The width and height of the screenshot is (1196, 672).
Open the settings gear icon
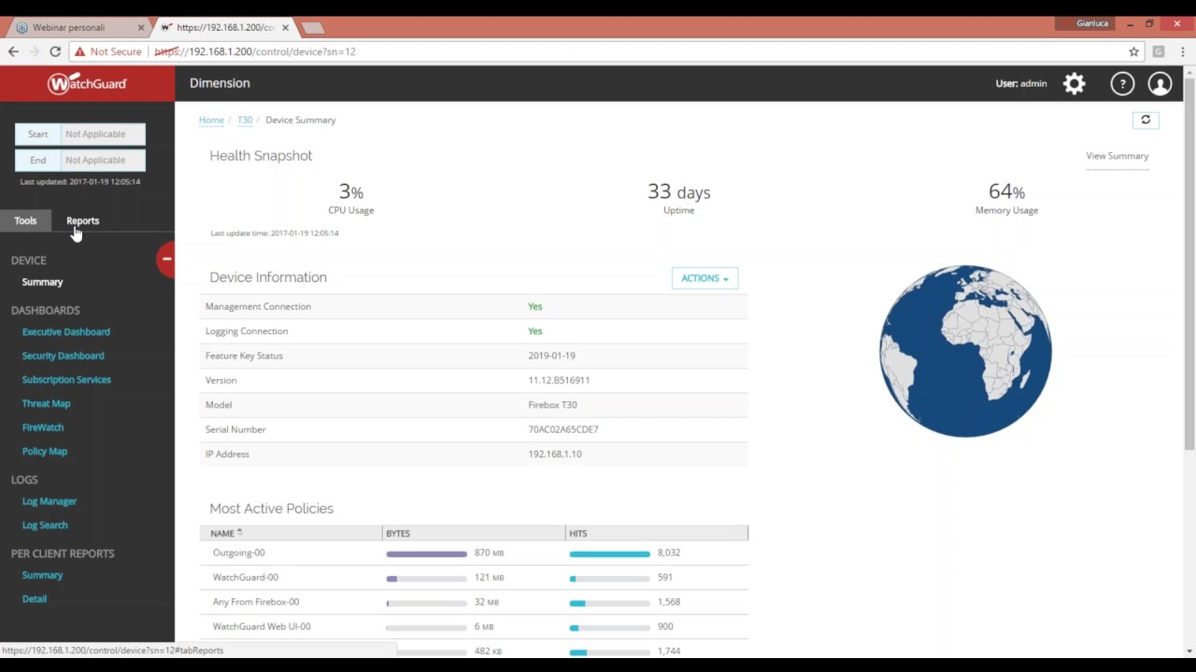1075,84
